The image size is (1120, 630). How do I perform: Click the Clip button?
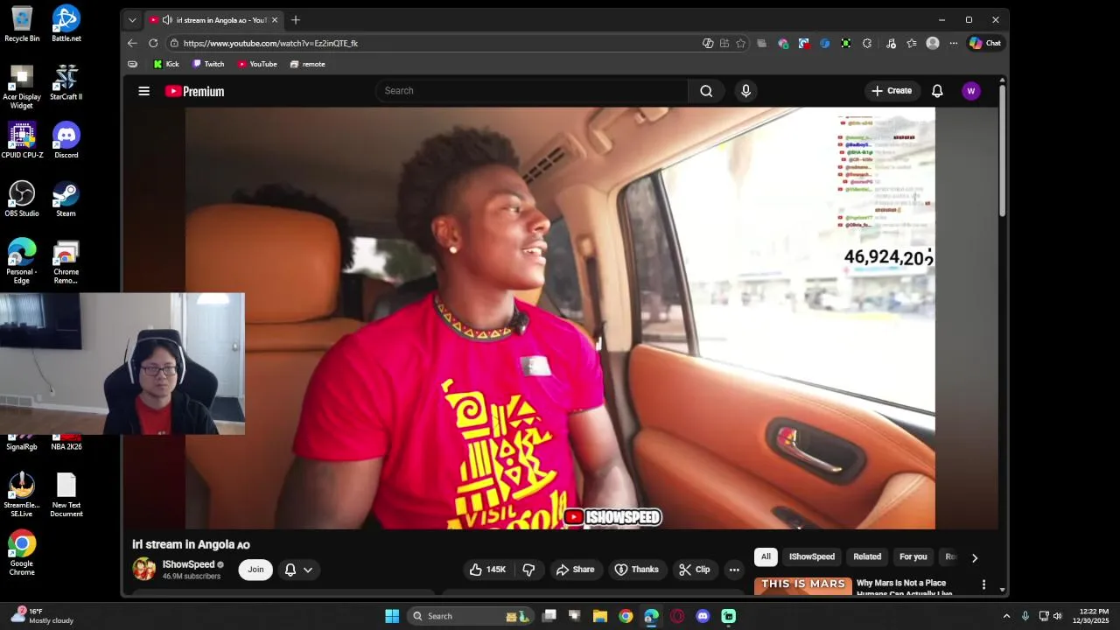(695, 570)
